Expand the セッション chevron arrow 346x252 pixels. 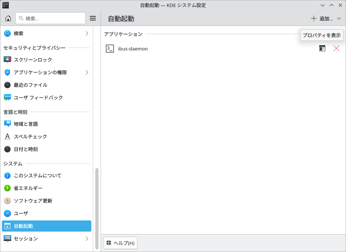pyautogui.click(x=87, y=239)
